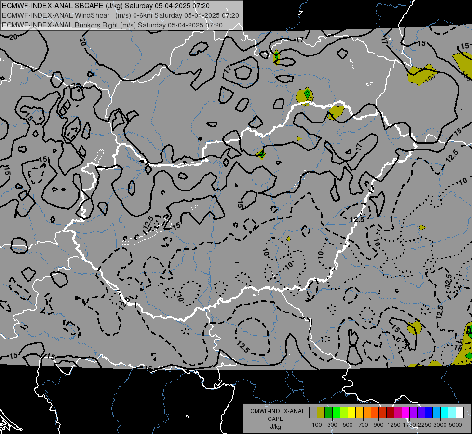The width and height of the screenshot is (472, 434).
Task: Click the SBCAPE title line in header
Action: 106,6
